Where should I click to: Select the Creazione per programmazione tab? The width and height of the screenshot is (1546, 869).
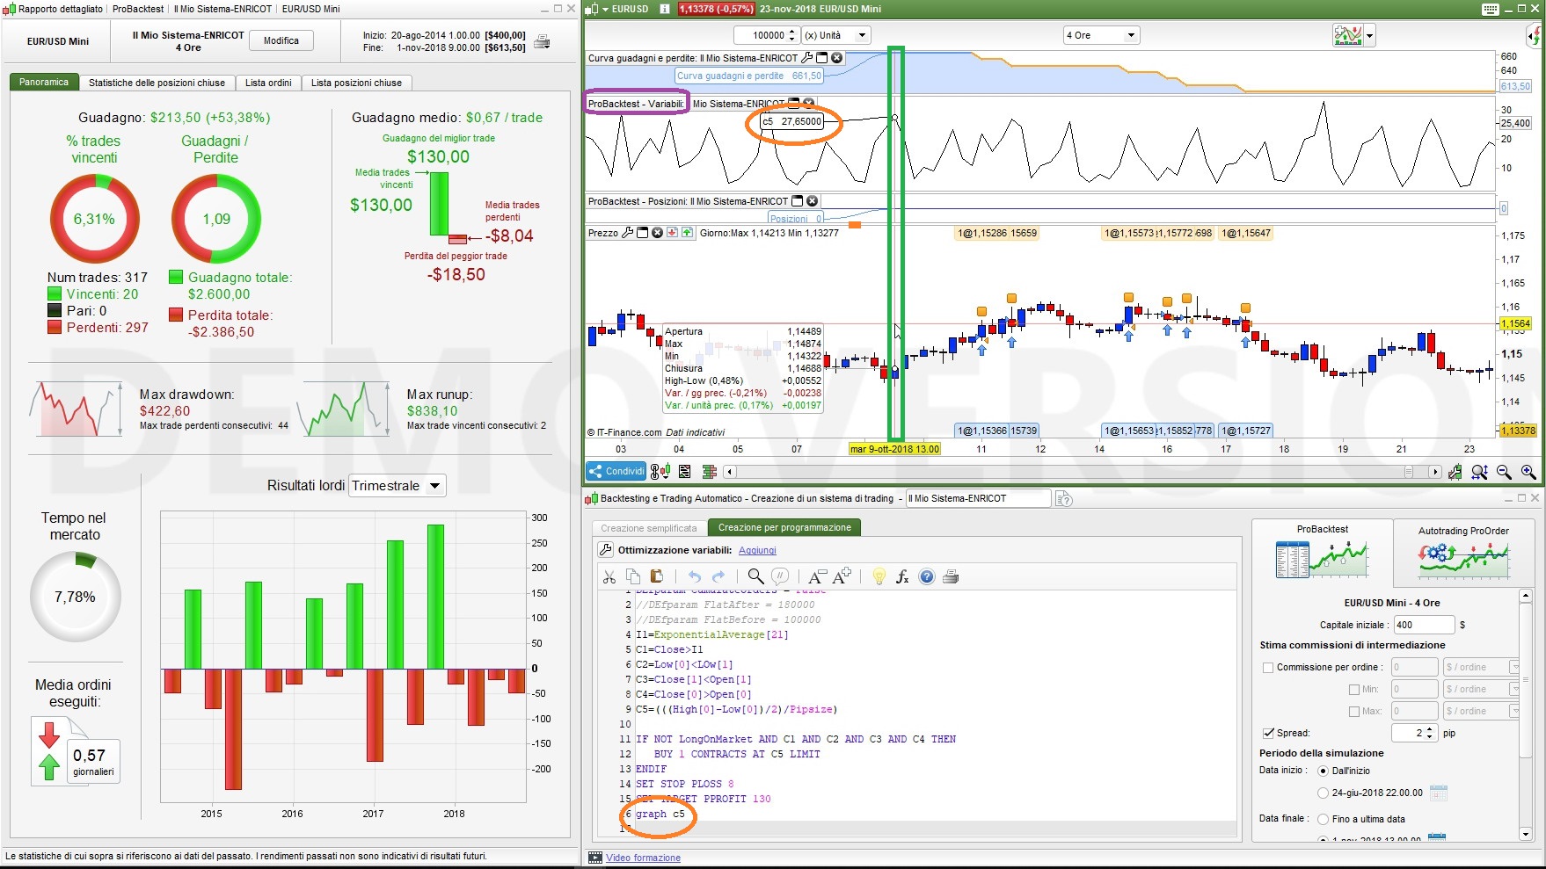[784, 528]
